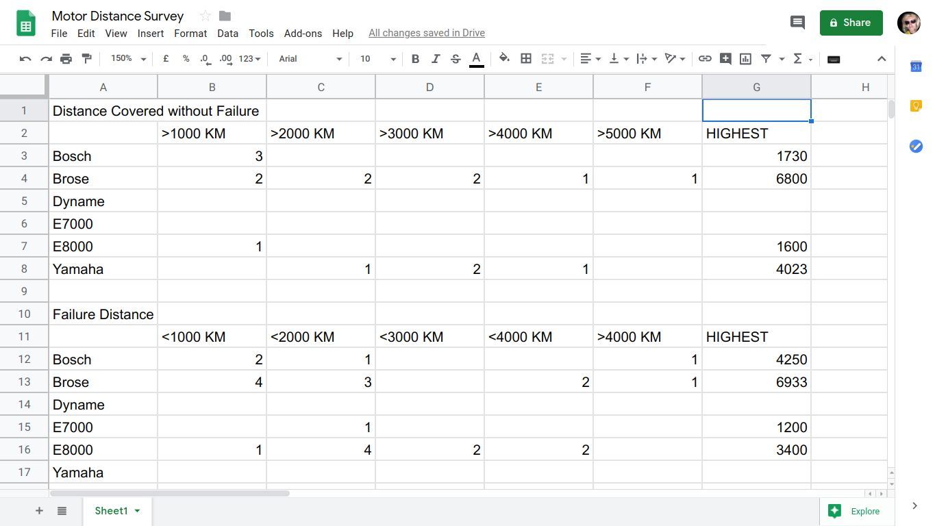Toggle italic formatting
The width and height of the screenshot is (935, 526).
click(x=435, y=59)
